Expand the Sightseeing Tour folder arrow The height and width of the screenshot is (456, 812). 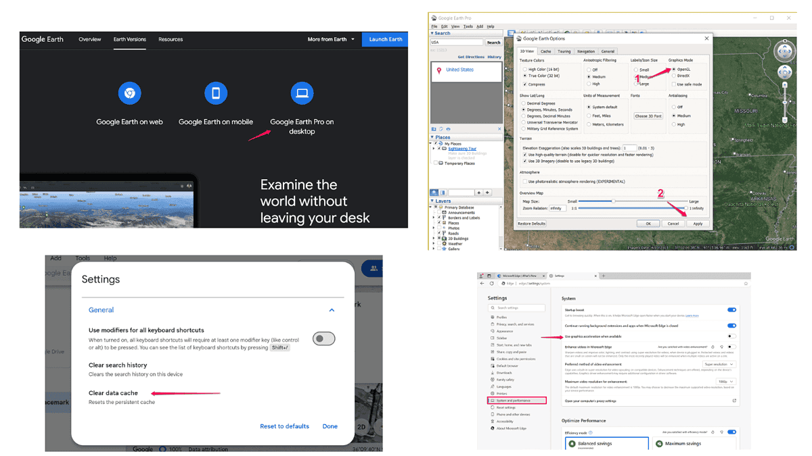point(434,149)
